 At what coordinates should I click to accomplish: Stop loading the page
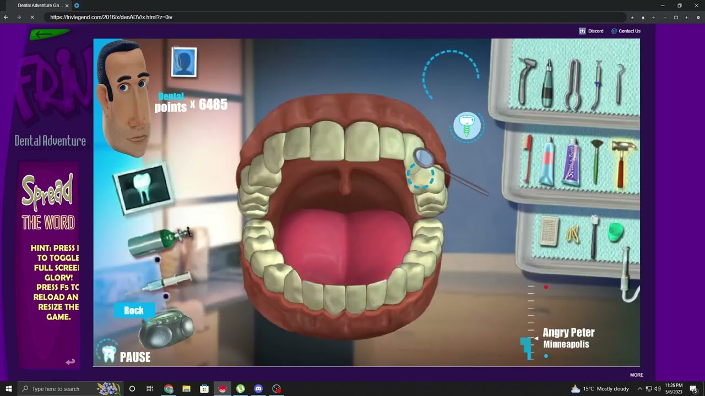(x=32, y=17)
